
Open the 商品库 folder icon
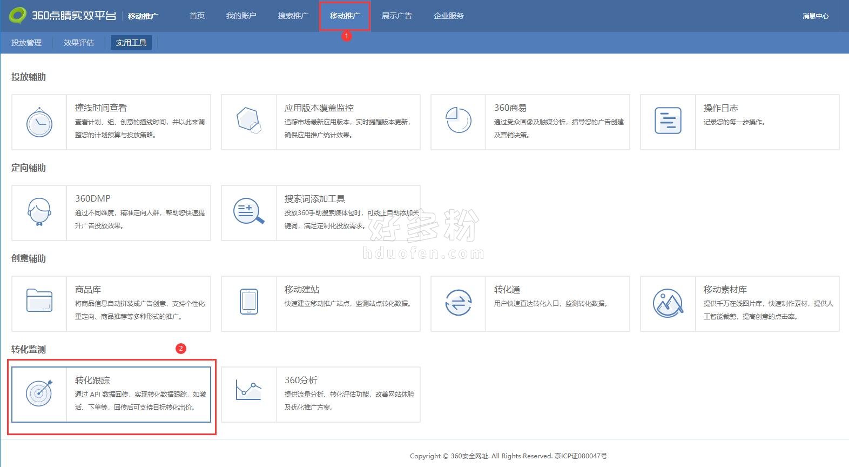tap(39, 301)
